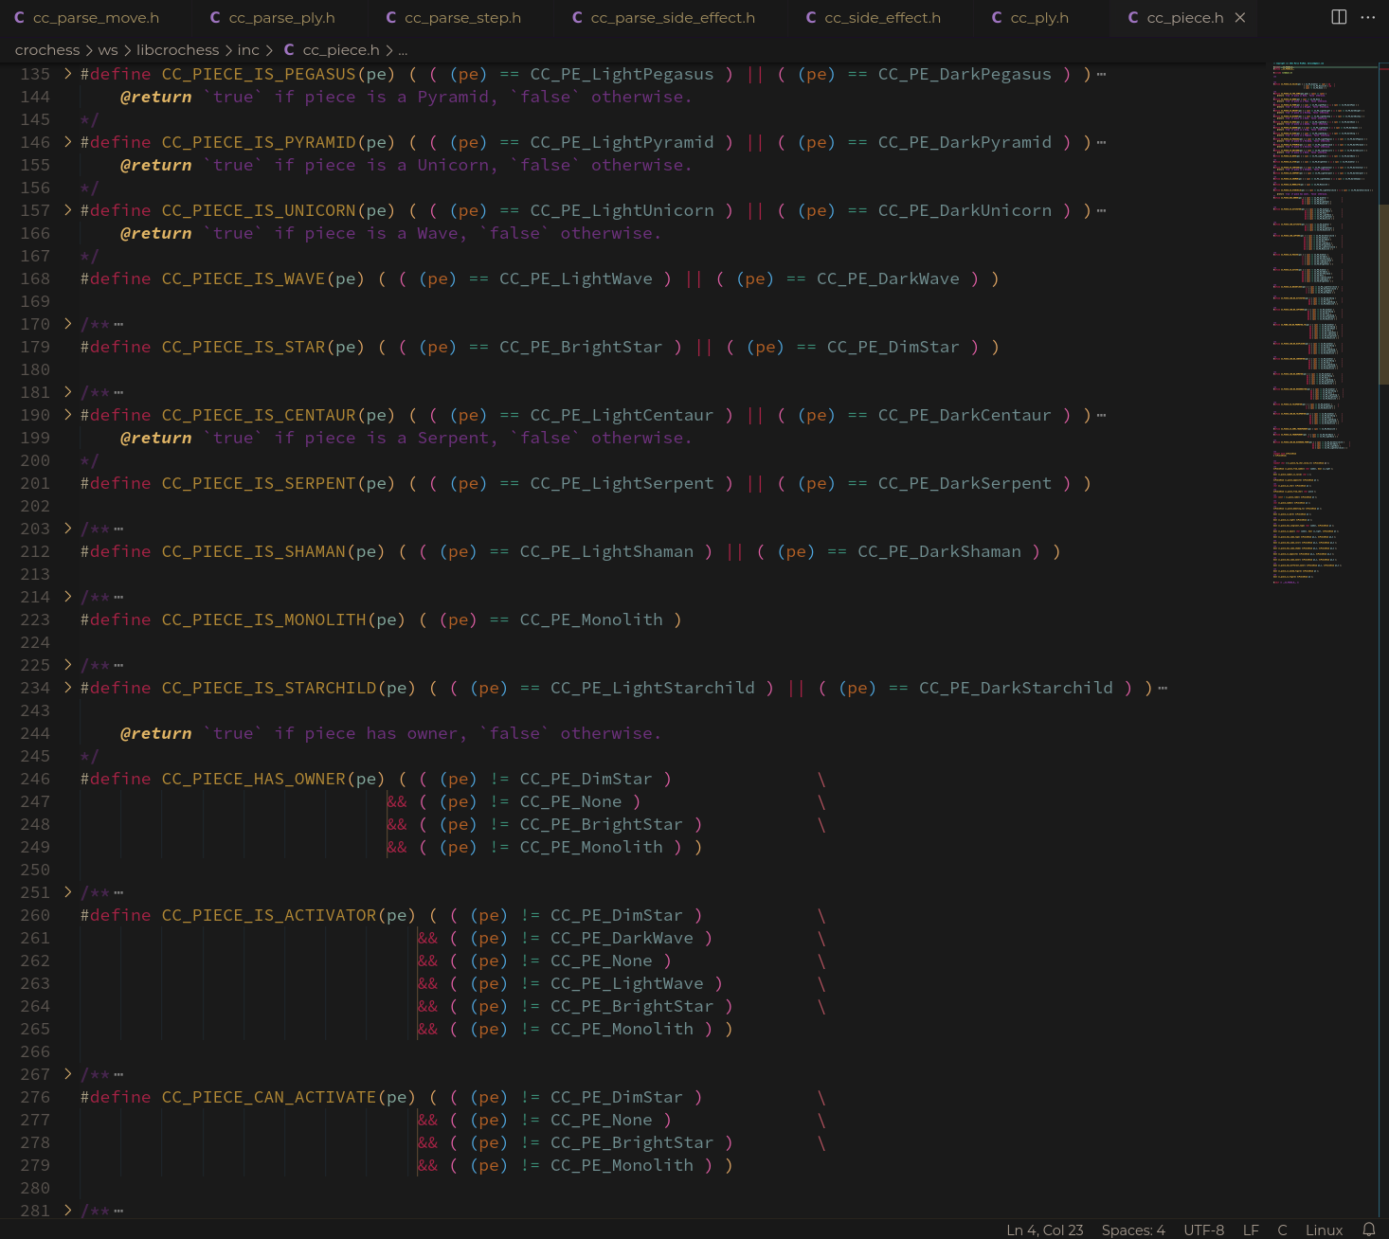Click the C icon on cc_parse_step.h tab
The width and height of the screenshot is (1389, 1239).
point(390,17)
